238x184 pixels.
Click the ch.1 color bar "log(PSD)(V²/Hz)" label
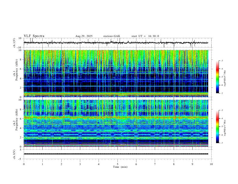coord(225,78)
